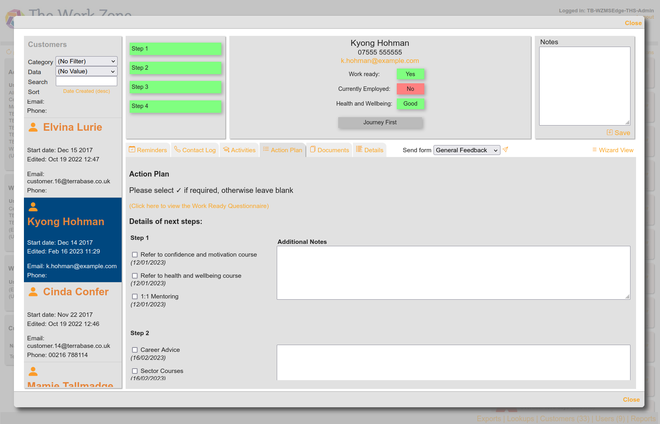
Task: Expand the Data value dropdown
Action: coord(86,71)
